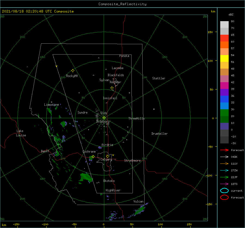
Task: Click the magenta 18TS arrow icon
Action: [x=224, y=184]
